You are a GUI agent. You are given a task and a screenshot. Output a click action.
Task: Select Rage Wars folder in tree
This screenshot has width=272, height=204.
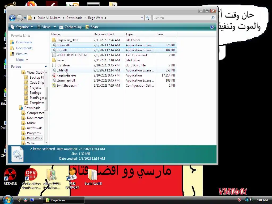pos(32,138)
